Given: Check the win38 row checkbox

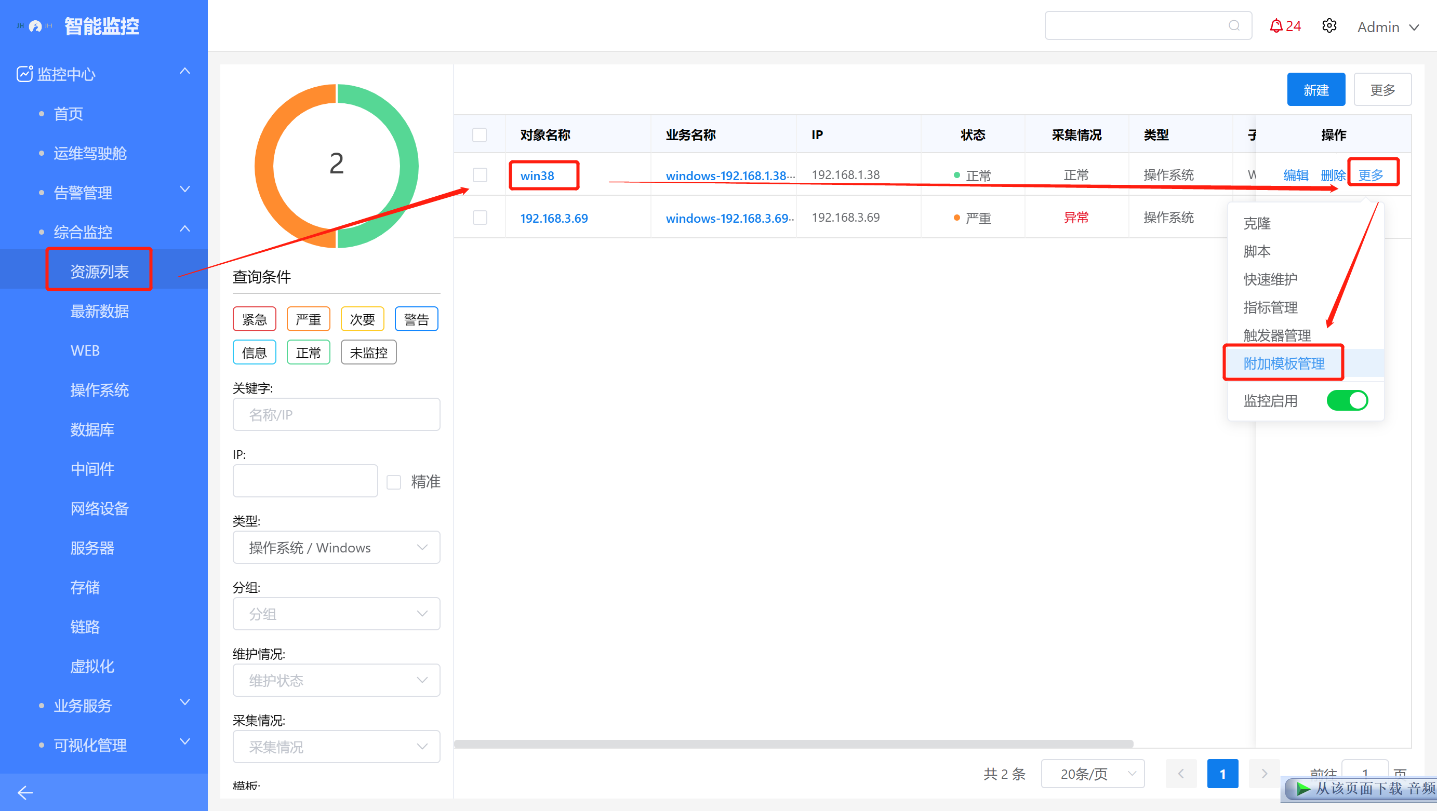Looking at the screenshot, I should coord(480,175).
